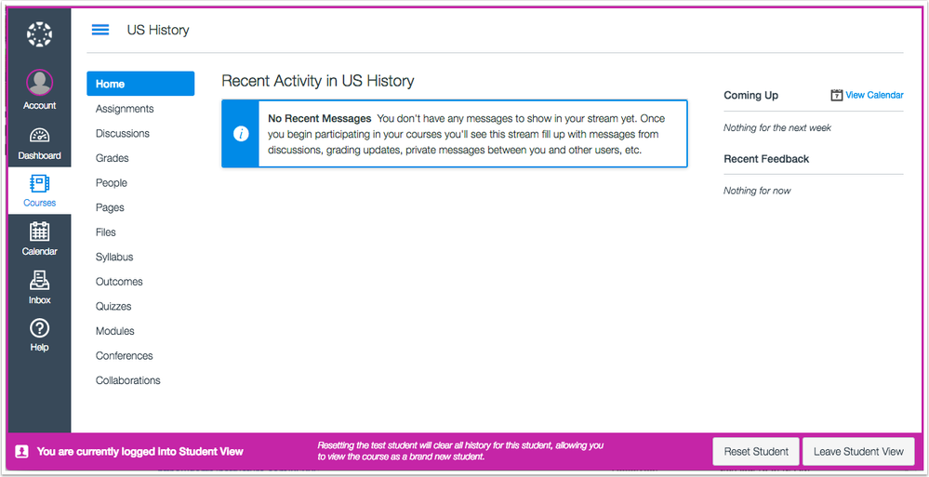The image size is (929, 477).
Task: Open the Inbox icon
Action: 39,281
